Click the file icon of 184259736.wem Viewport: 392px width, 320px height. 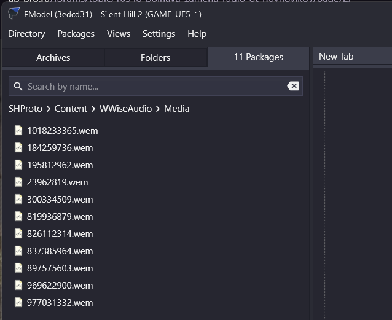coord(18,147)
